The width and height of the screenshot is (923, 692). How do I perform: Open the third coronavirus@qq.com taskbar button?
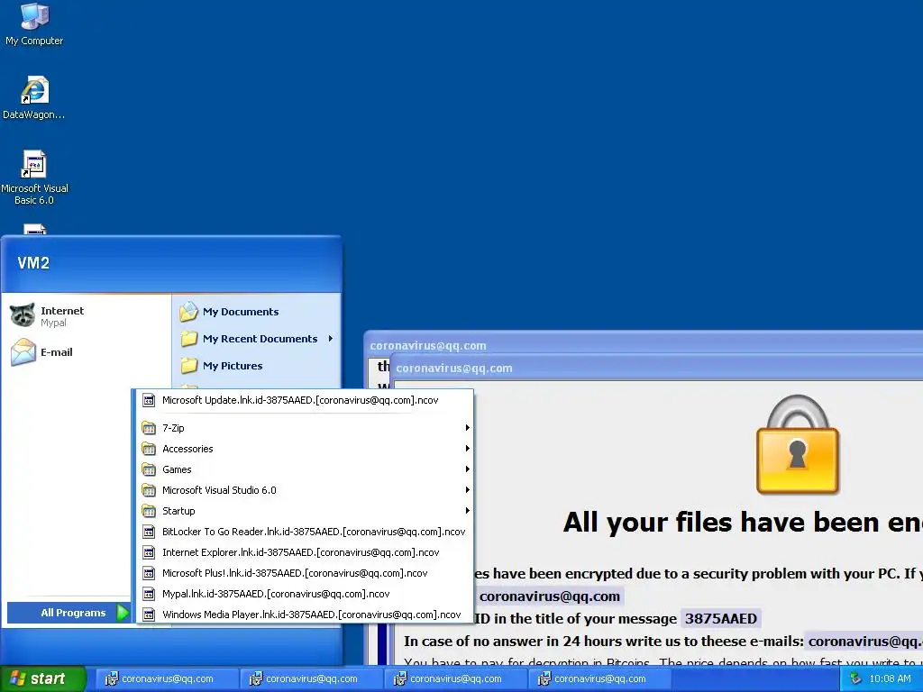(x=455, y=678)
